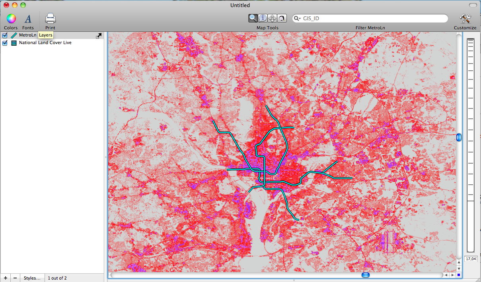This screenshot has width=481, height=282.
Task: Open the GIS_ID search field options
Action: (x=298, y=18)
